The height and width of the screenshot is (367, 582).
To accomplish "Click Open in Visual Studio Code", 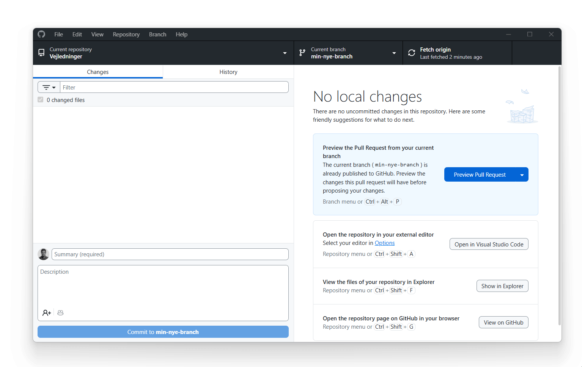I will coord(489,244).
